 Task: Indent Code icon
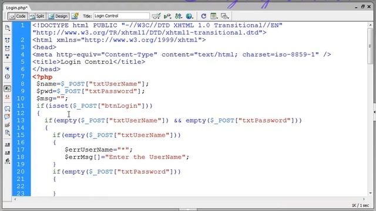(8, 145)
